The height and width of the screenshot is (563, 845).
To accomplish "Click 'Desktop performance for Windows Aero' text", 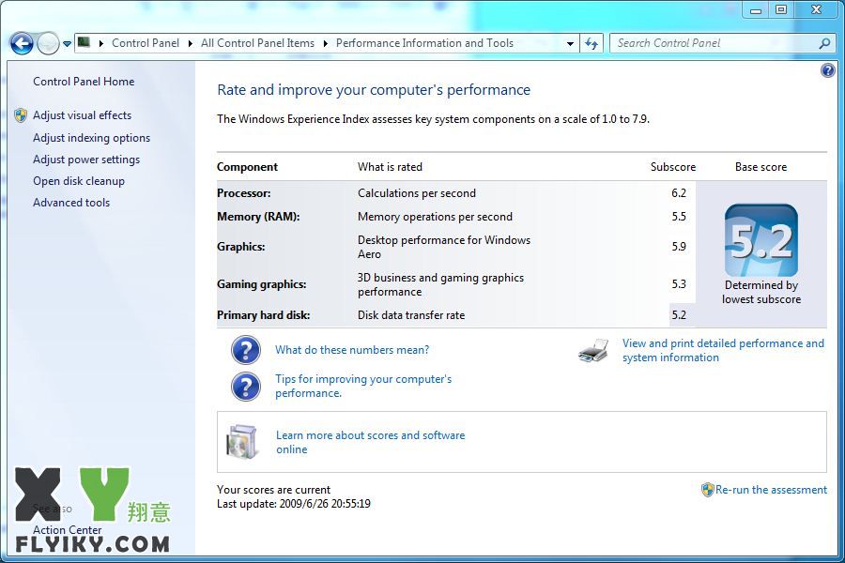I will coord(444,247).
